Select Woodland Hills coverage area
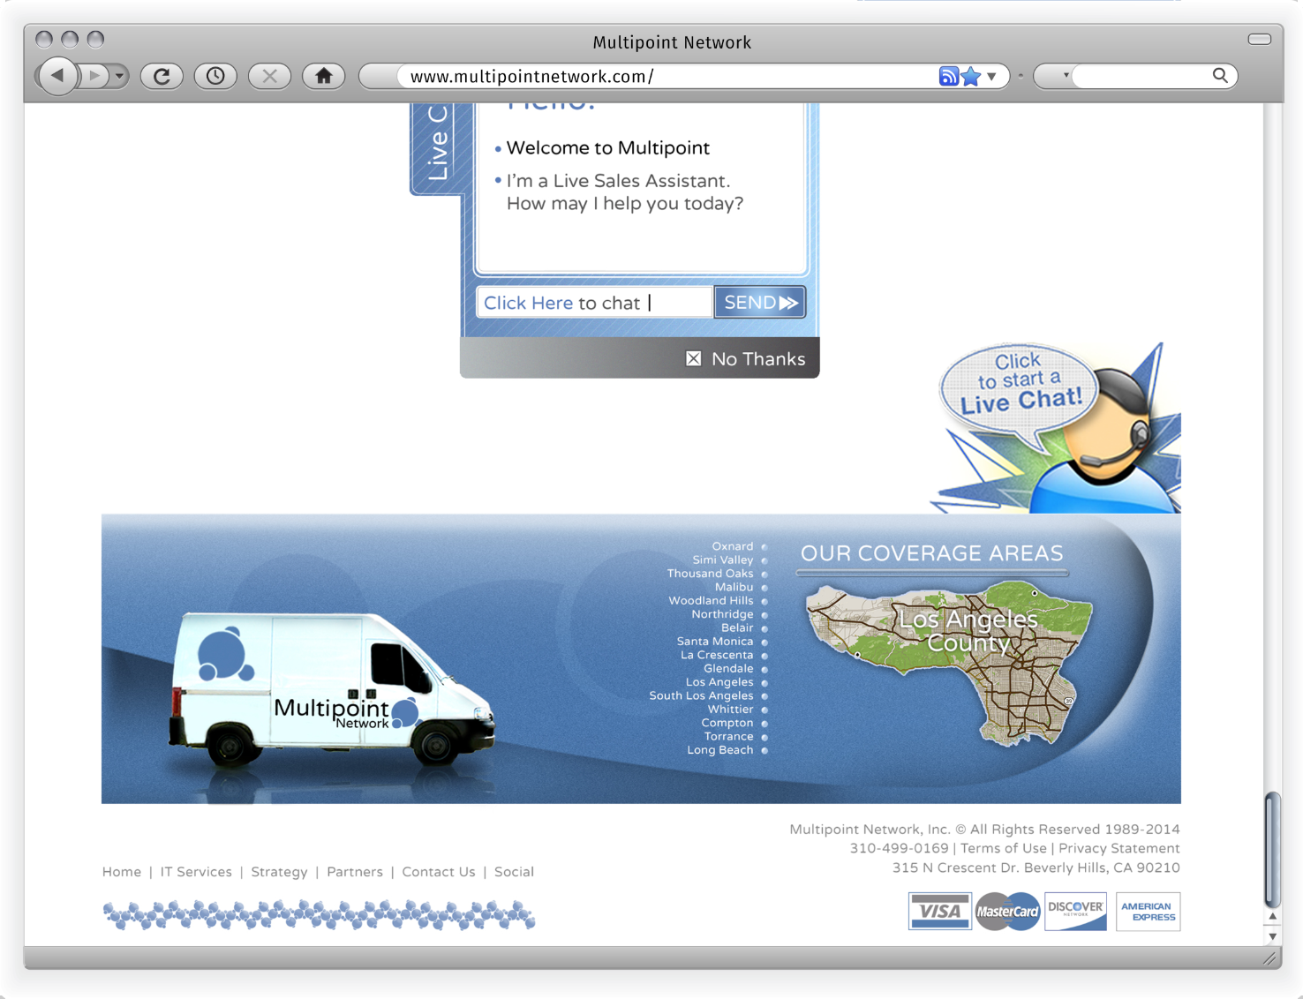The width and height of the screenshot is (1303, 999). click(712, 601)
